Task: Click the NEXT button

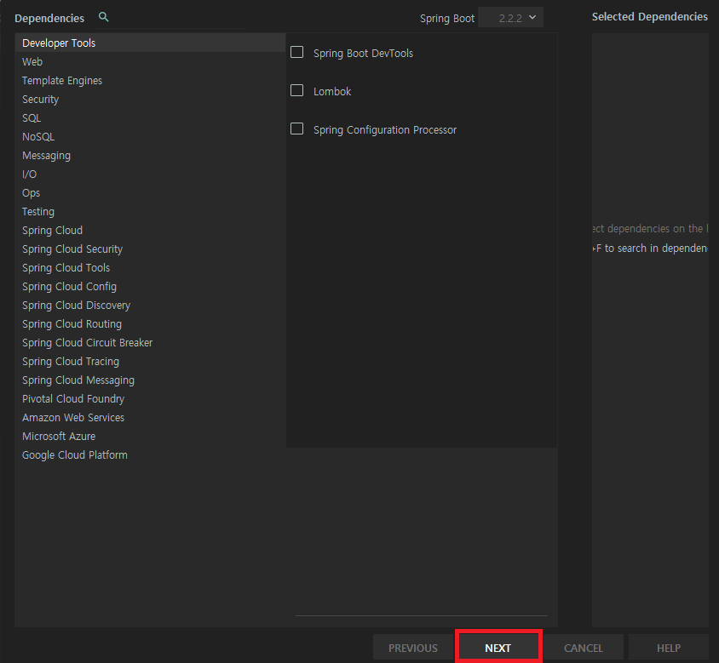Action: (x=498, y=648)
